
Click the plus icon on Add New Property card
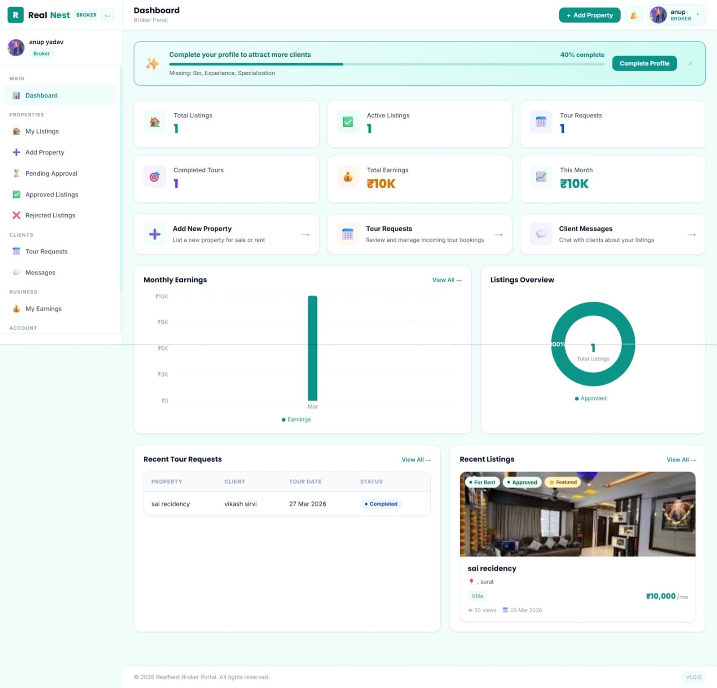click(x=155, y=234)
